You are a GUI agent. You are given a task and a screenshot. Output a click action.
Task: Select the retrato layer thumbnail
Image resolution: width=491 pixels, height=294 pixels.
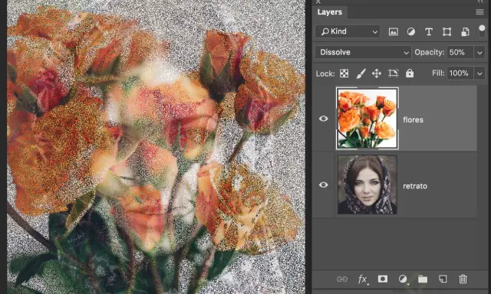click(367, 185)
